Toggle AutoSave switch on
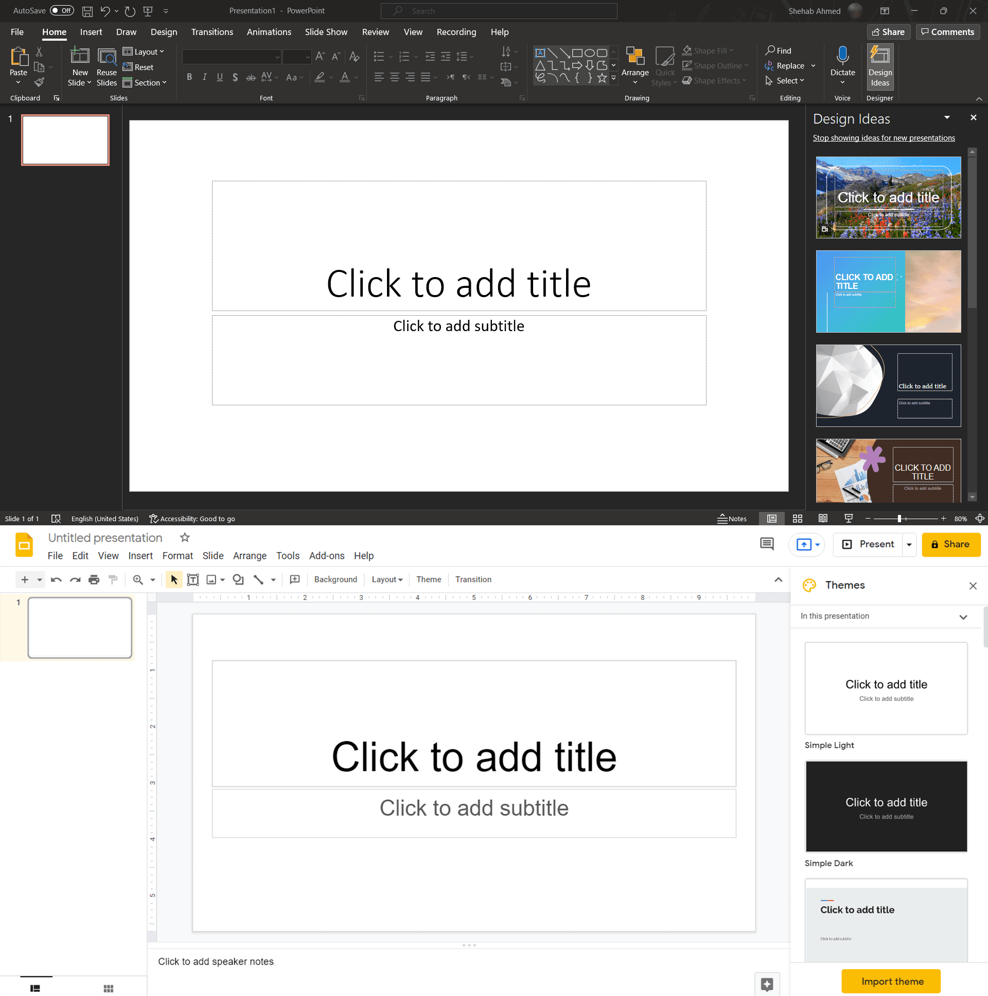Screen dimensions: 988x996 62,10
